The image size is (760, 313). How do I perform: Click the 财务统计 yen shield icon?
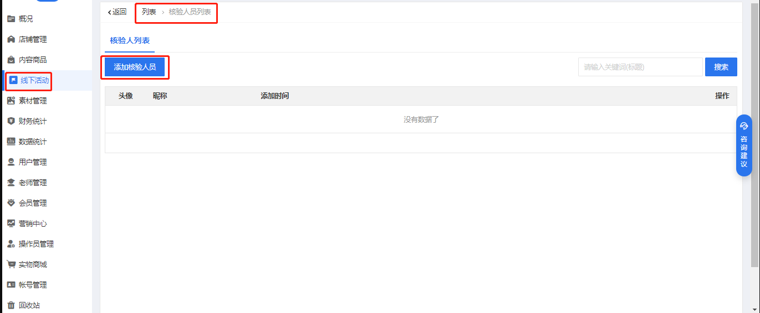(11, 121)
